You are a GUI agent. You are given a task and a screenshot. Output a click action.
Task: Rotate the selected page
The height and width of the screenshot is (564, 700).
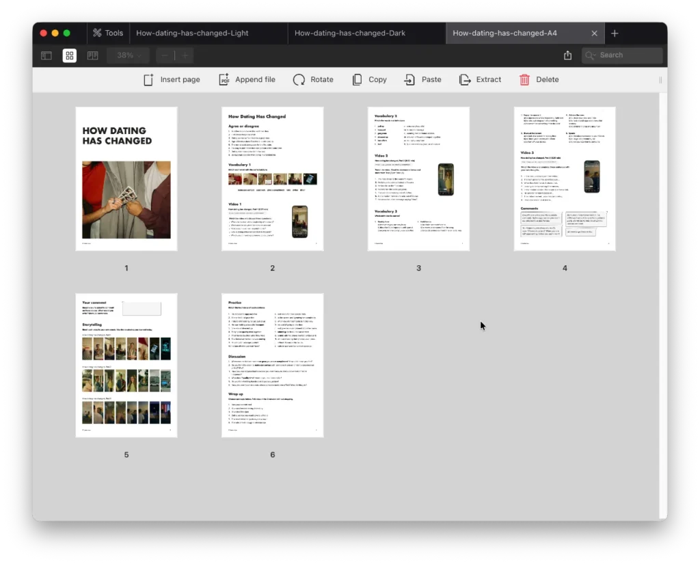[299, 79]
